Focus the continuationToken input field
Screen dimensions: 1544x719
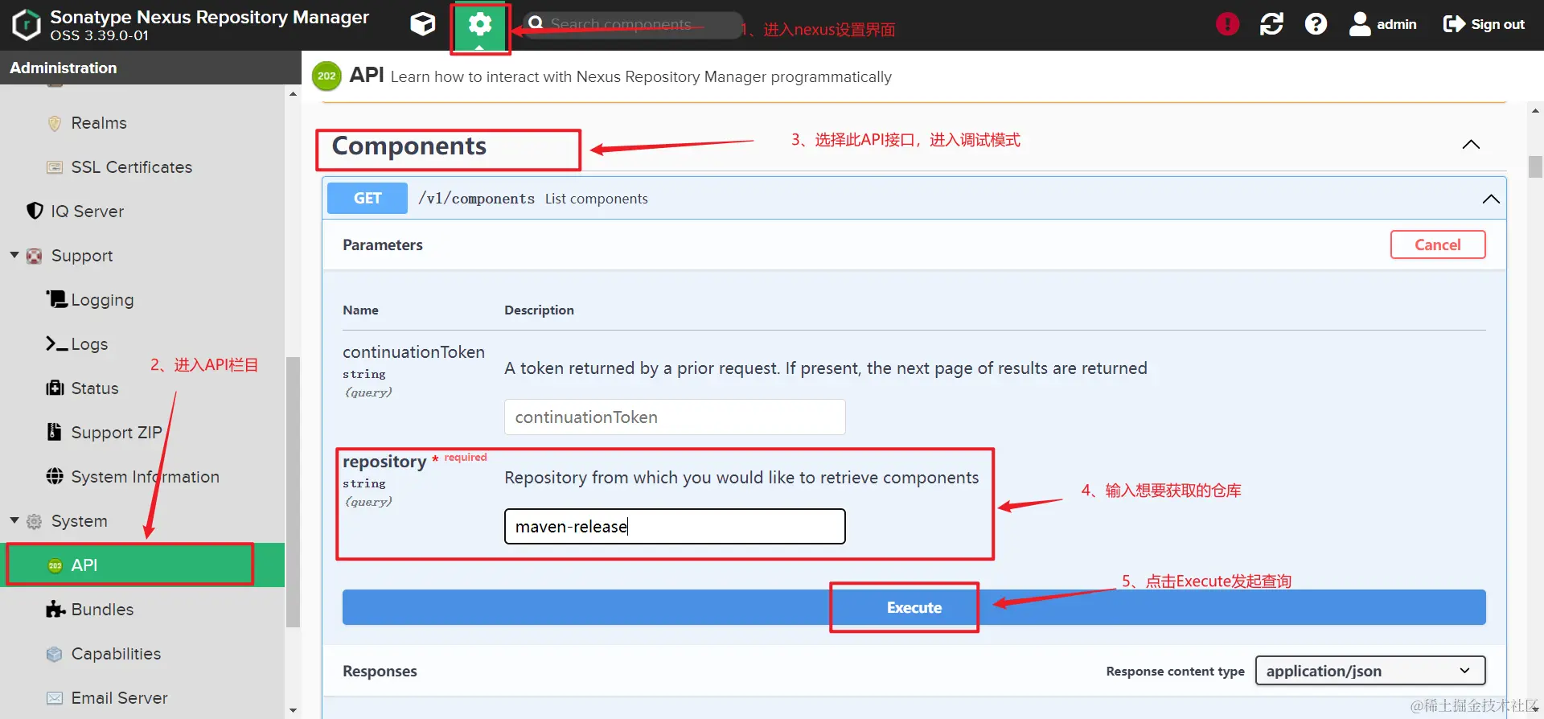(675, 417)
